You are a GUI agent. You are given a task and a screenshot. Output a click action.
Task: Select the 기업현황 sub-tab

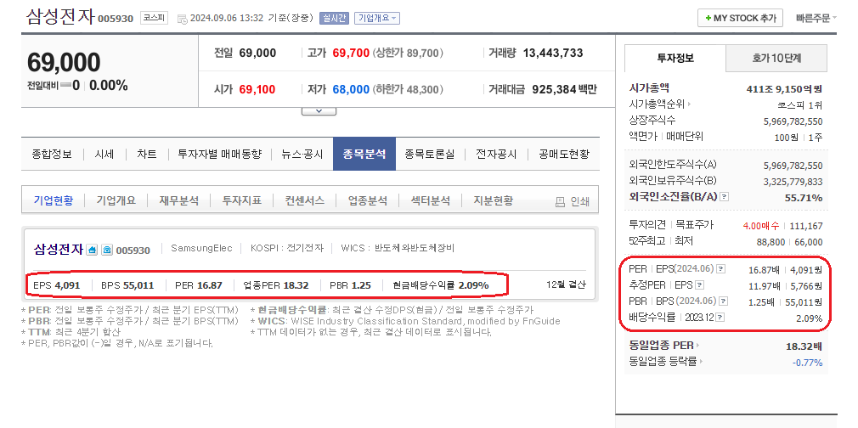pos(53,201)
